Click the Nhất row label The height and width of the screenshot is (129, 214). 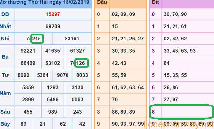click(6, 26)
